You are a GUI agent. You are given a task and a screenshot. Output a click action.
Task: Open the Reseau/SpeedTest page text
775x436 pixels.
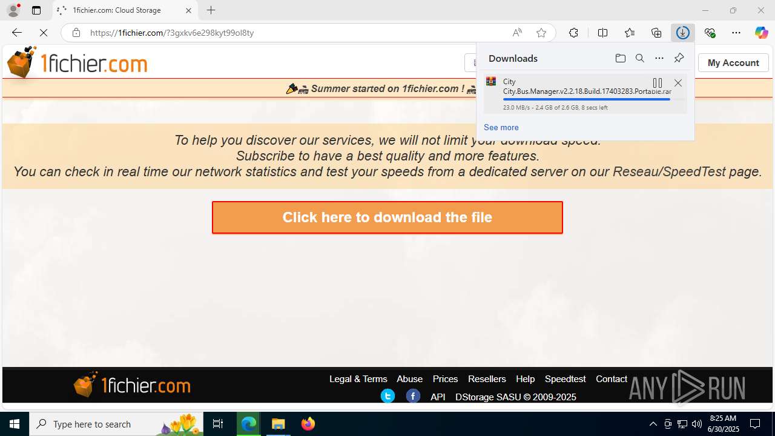pos(669,171)
